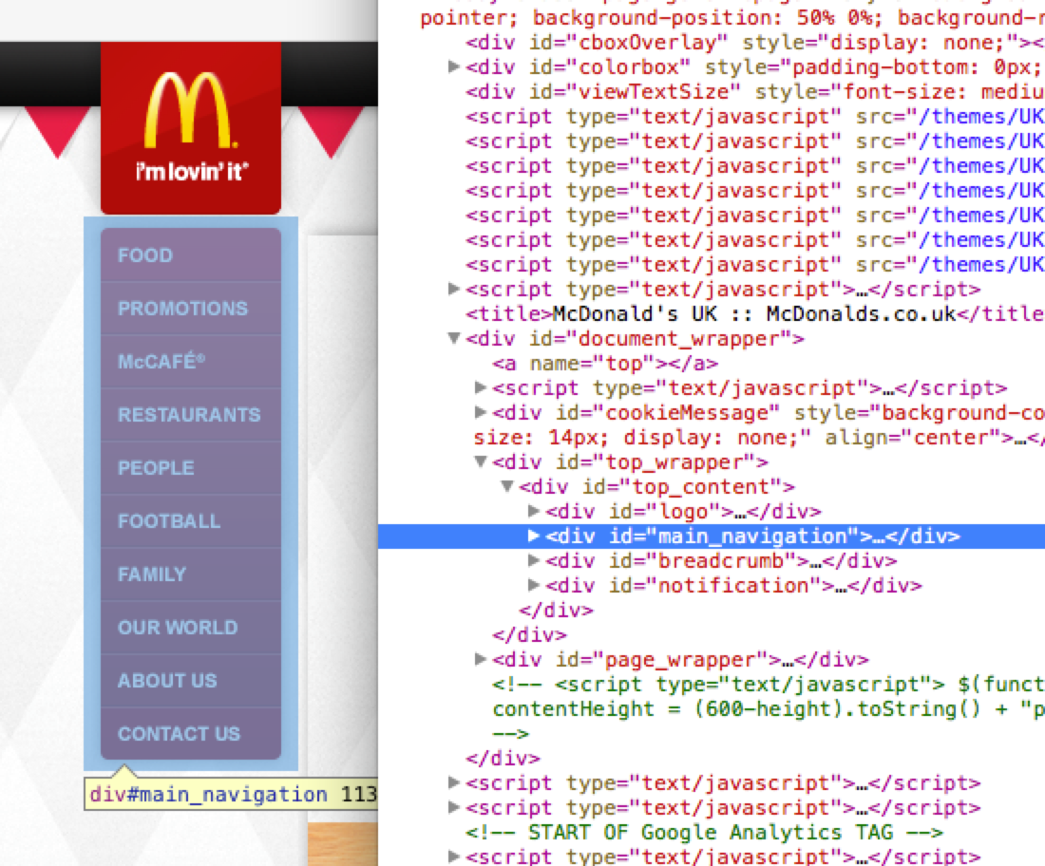Go to OUR WORLD page link
The width and height of the screenshot is (1045, 866).
coord(191,628)
